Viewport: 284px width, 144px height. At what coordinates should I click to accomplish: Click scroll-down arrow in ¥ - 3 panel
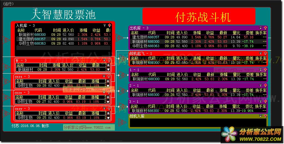pyautogui.click(x=108, y=69)
